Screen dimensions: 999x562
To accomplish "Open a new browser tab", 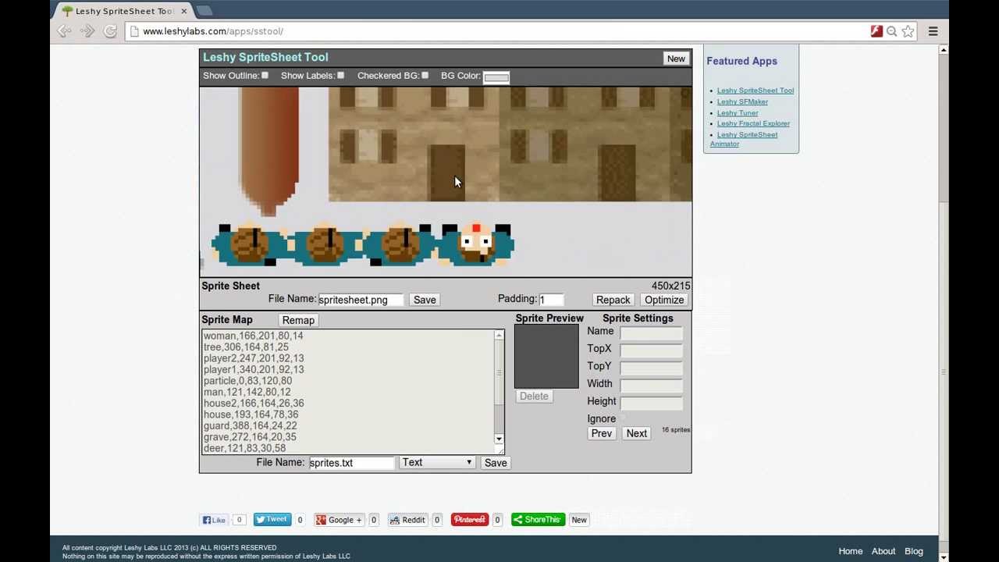I will pyautogui.click(x=204, y=10).
